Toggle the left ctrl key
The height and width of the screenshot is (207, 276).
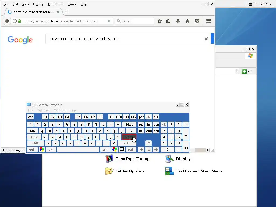(32, 149)
